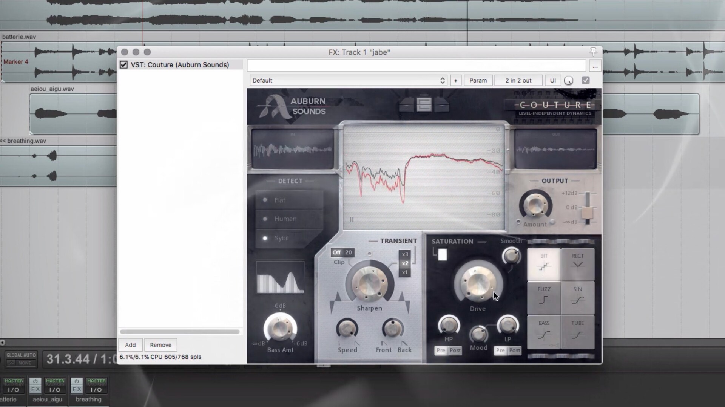Select the x2 transient multiplier

pos(405,263)
